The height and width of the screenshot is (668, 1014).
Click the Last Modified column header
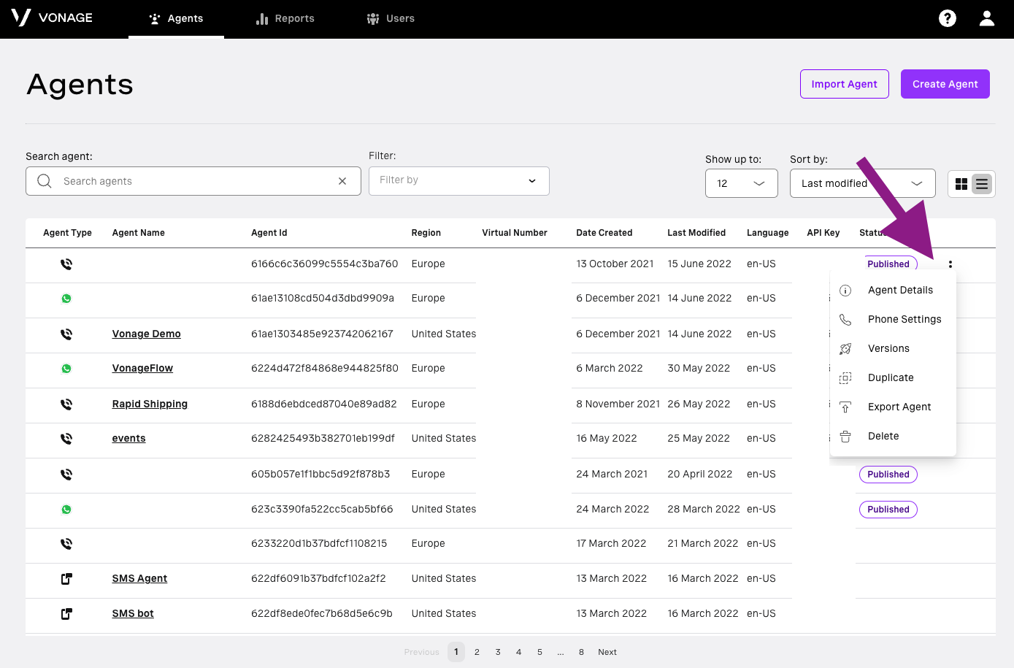click(x=696, y=233)
